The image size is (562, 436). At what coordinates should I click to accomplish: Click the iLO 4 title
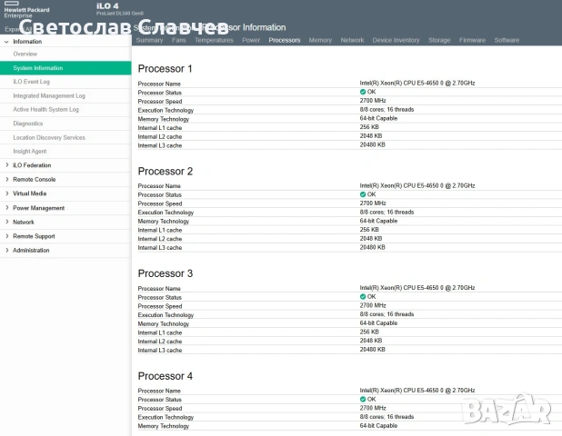[x=107, y=6]
